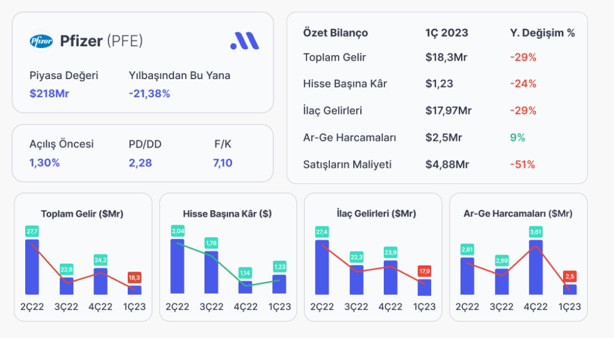Click the 2,81 bar label in Ar-Ge chart
The width and height of the screenshot is (614, 338).
pyautogui.click(x=467, y=249)
